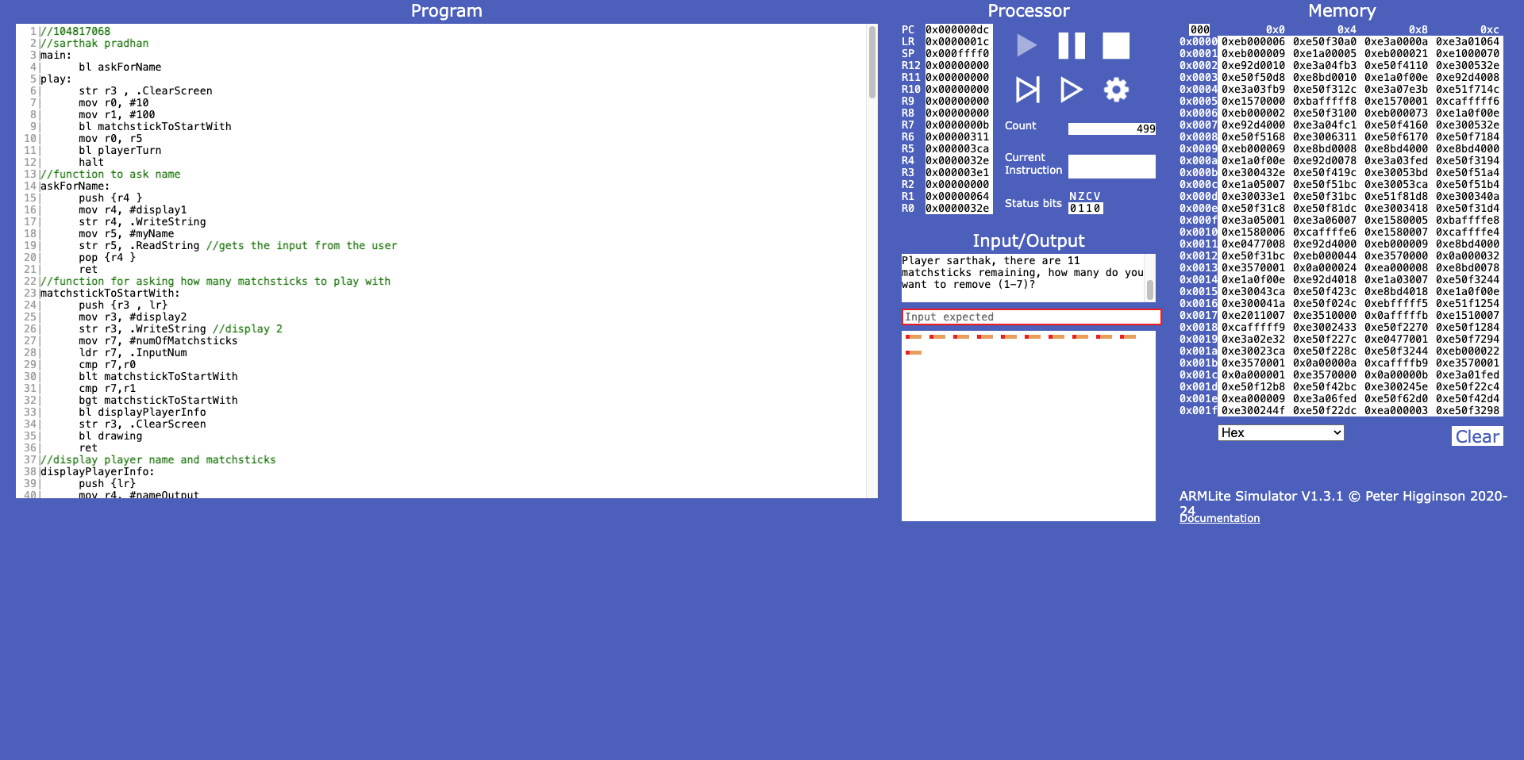Image resolution: width=1524 pixels, height=760 pixels.
Task: Open the Hex memory format dropdown
Action: coord(1280,432)
